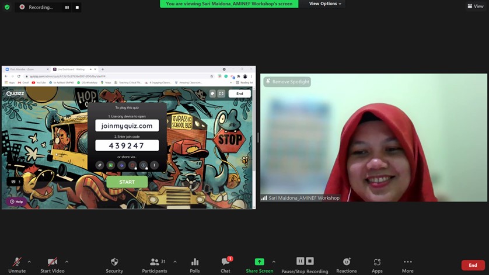The height and width of the screenshot is (275, 489).
Task: Open the Reactions menu
Action: tap(347, 265)
